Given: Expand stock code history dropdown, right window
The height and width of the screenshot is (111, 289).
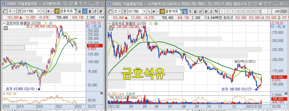Looking at the screenshot, I should (x=144, y=11).
